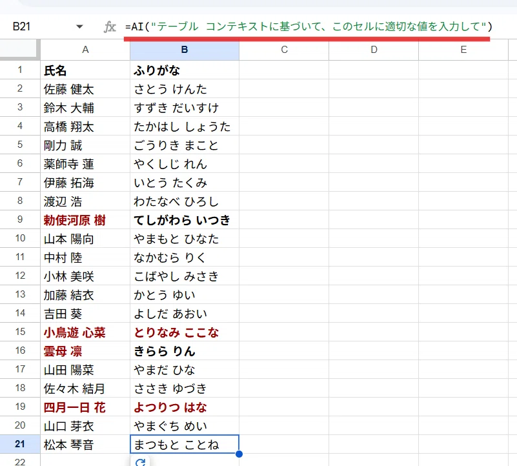The width and height of the screenshot is (517, 466).
Task: Select row 9 header
Action: 20,219
